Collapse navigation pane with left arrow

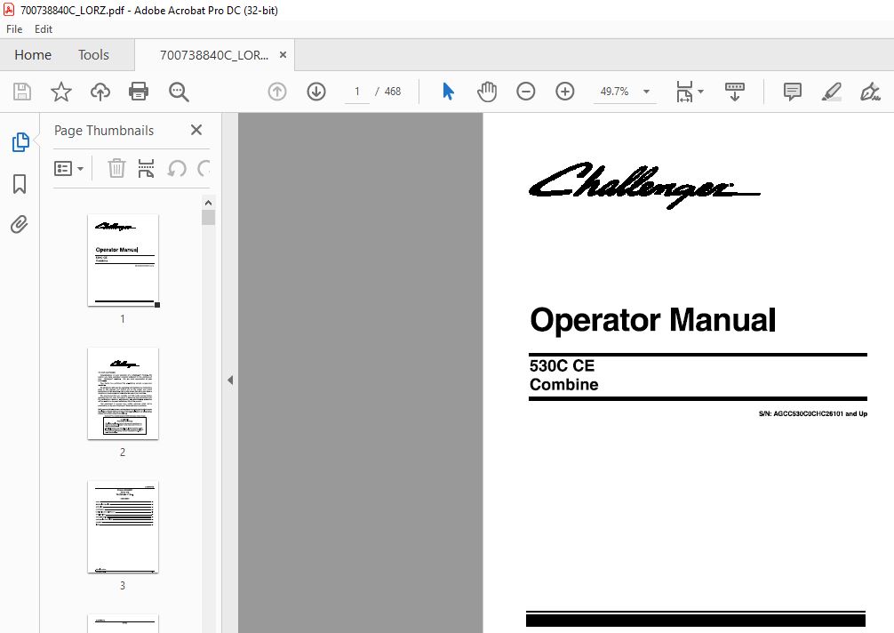230,380
